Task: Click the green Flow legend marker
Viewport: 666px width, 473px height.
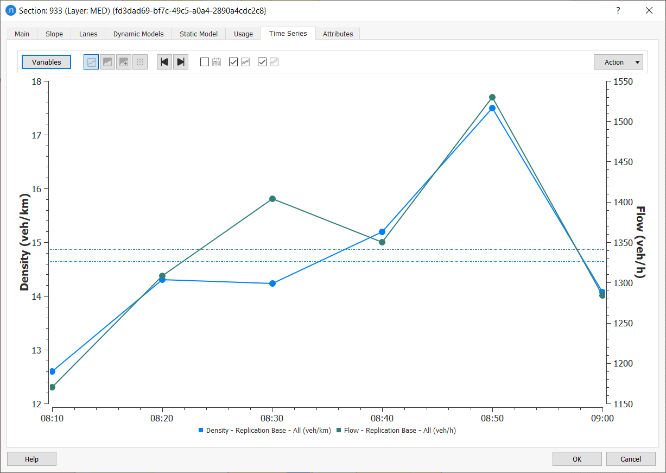Action: click(339, 430)
